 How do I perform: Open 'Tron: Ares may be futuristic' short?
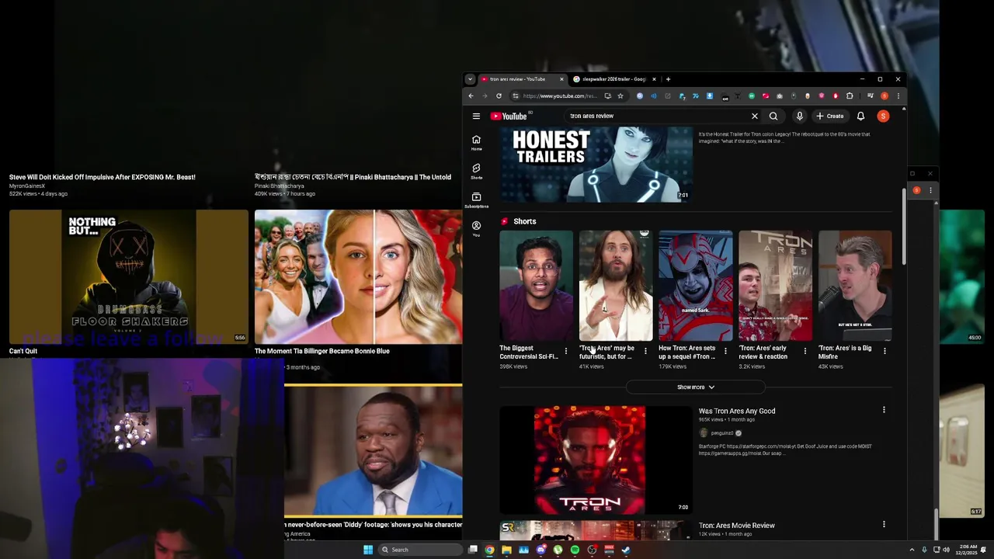point(616,286)
